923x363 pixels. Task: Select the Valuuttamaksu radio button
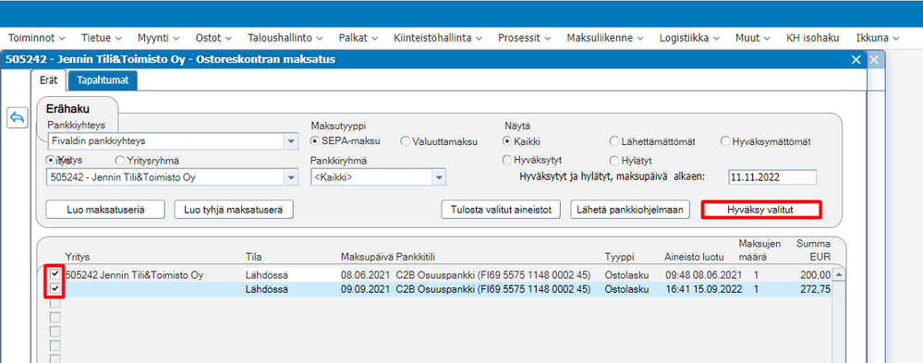(405, 141)
